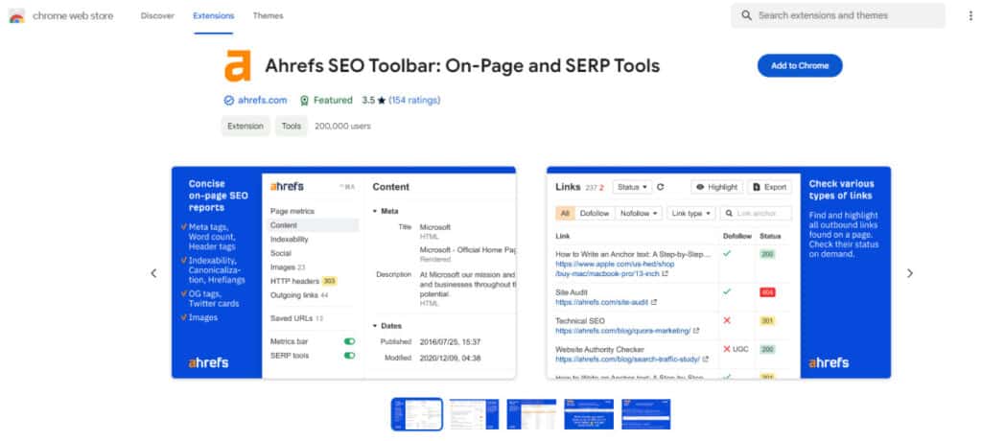Click the refresh icon beside Status dropdown
The image size is (982, 441).
click(660, 187)
